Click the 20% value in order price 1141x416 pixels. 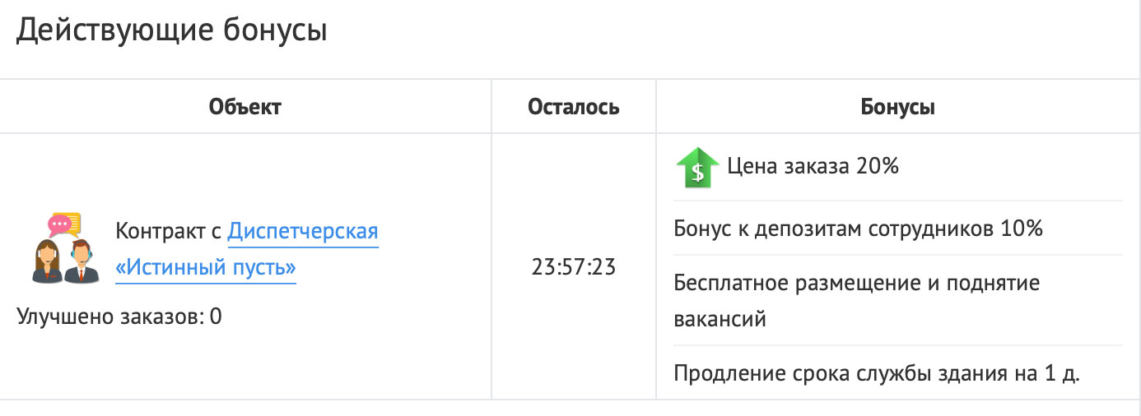pyautogui.click(x=876, y=167)
